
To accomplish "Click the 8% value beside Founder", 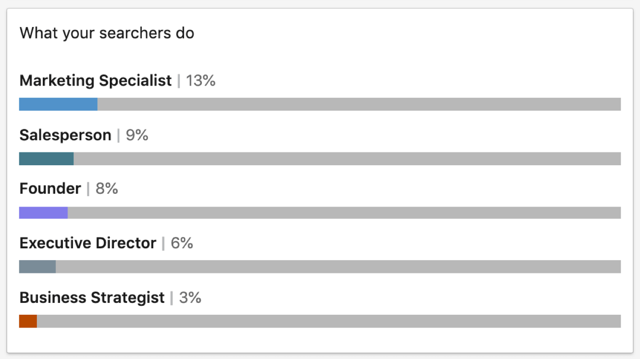I will [x=107, y=189].
